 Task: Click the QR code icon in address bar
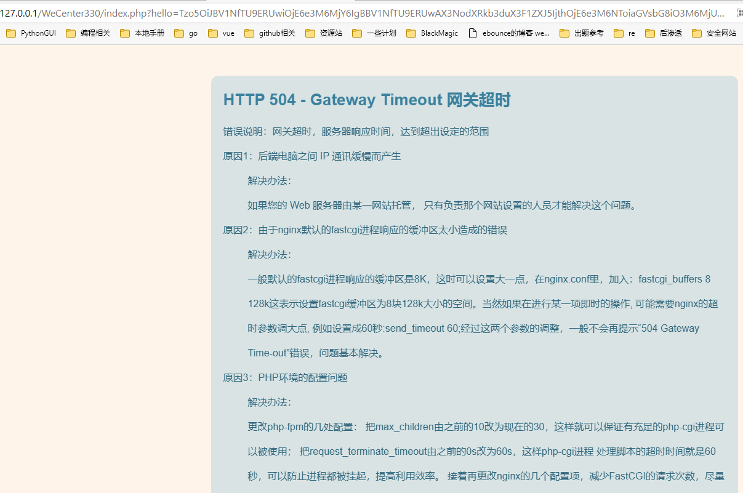tap(738, 12)
